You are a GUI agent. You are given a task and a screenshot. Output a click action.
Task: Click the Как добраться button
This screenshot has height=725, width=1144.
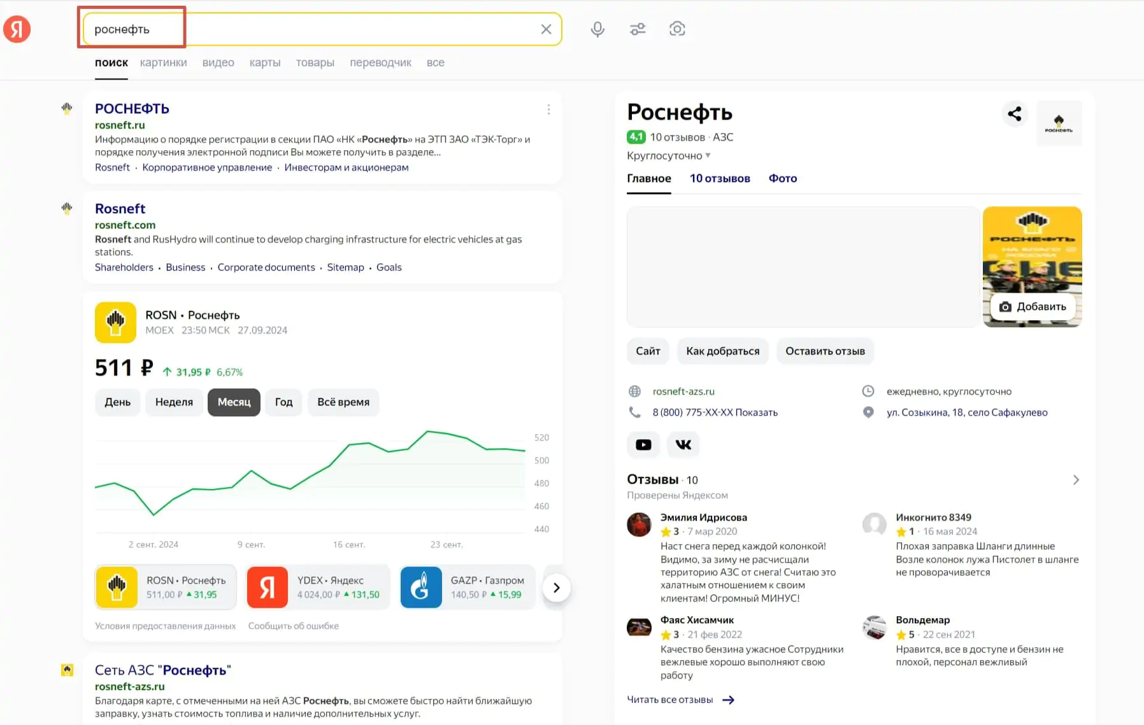tap(723, 351)
